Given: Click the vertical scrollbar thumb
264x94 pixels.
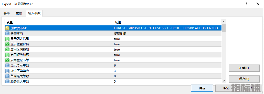Looking at the screenshot, I should (x=224, y=28).
